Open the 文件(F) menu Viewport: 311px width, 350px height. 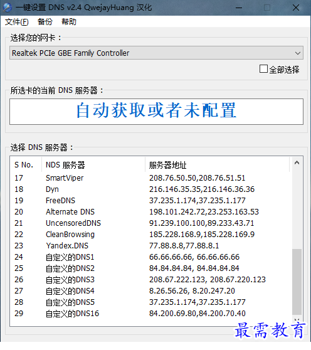(x=17, y=22)
